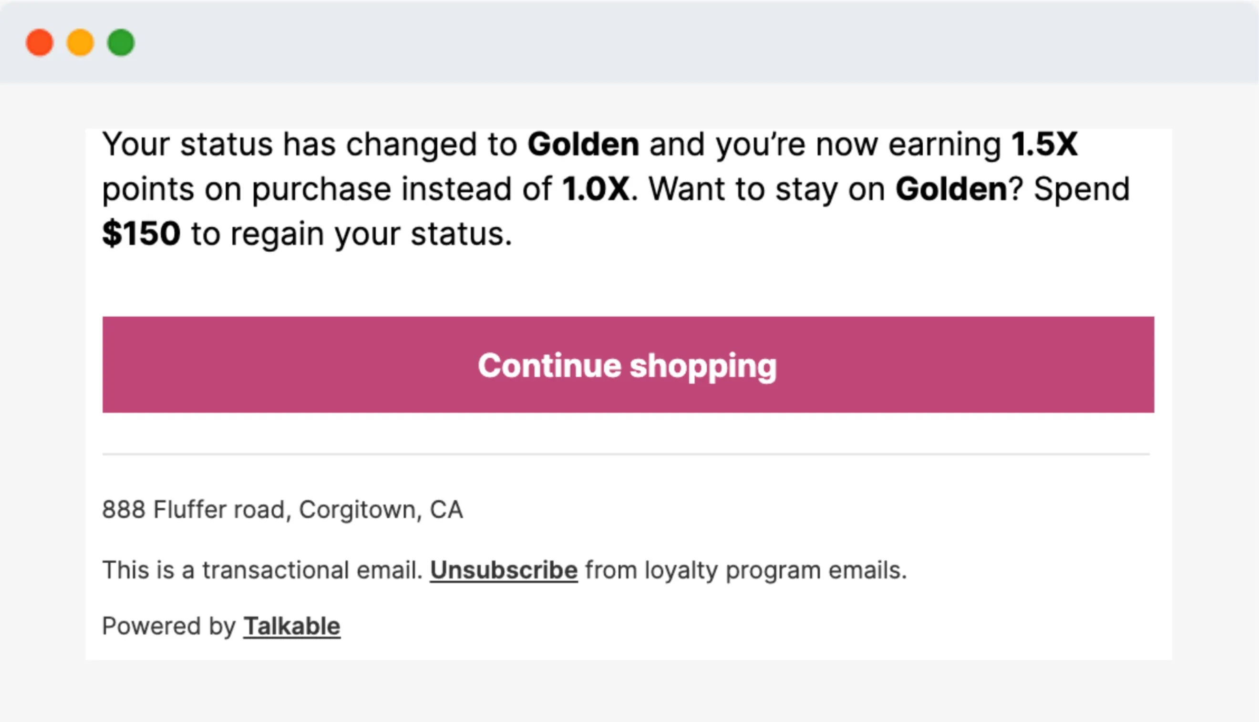Click the bold 1.0X multiplier text
The image size is (1259, 722).
tap(596, 189)
